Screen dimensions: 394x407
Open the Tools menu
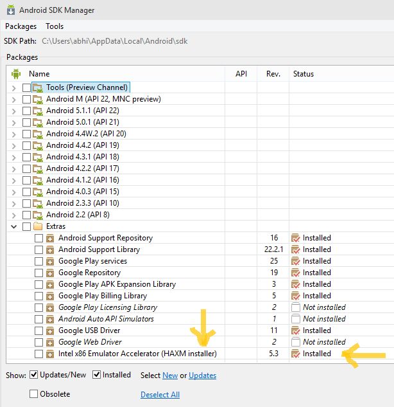click(x=55, y=26)
